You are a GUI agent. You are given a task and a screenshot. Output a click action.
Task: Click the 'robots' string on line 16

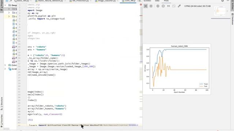coord(41,47)
